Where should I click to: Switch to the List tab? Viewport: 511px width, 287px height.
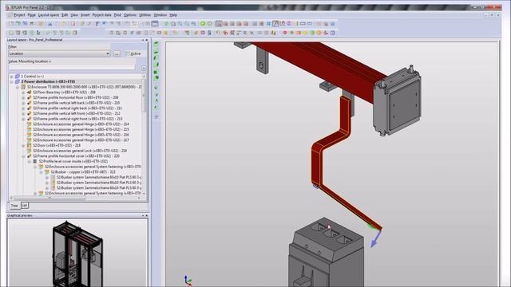(25, 206)
